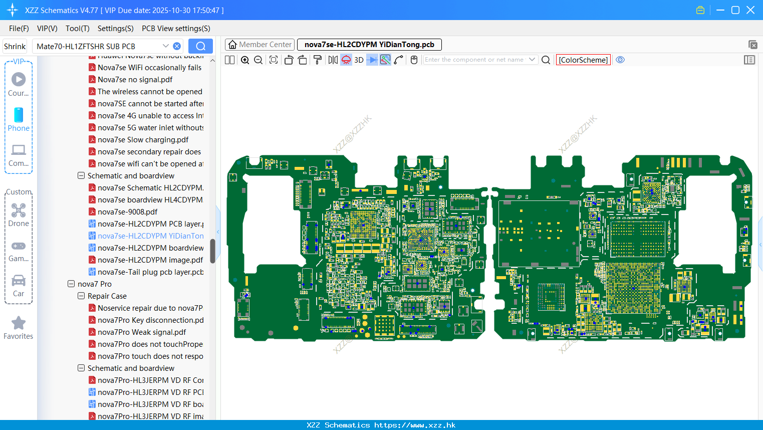
Task: Open nova7Pro Weak signal.pdf
Action: coord(142,332)
